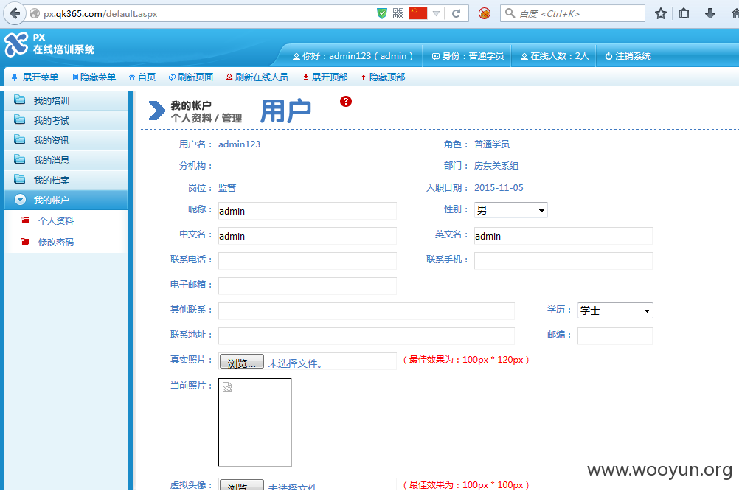Click the browser back arrow button
Image resolution: width=739 pixels, height=491 pixels.
(x=15, y=13)
